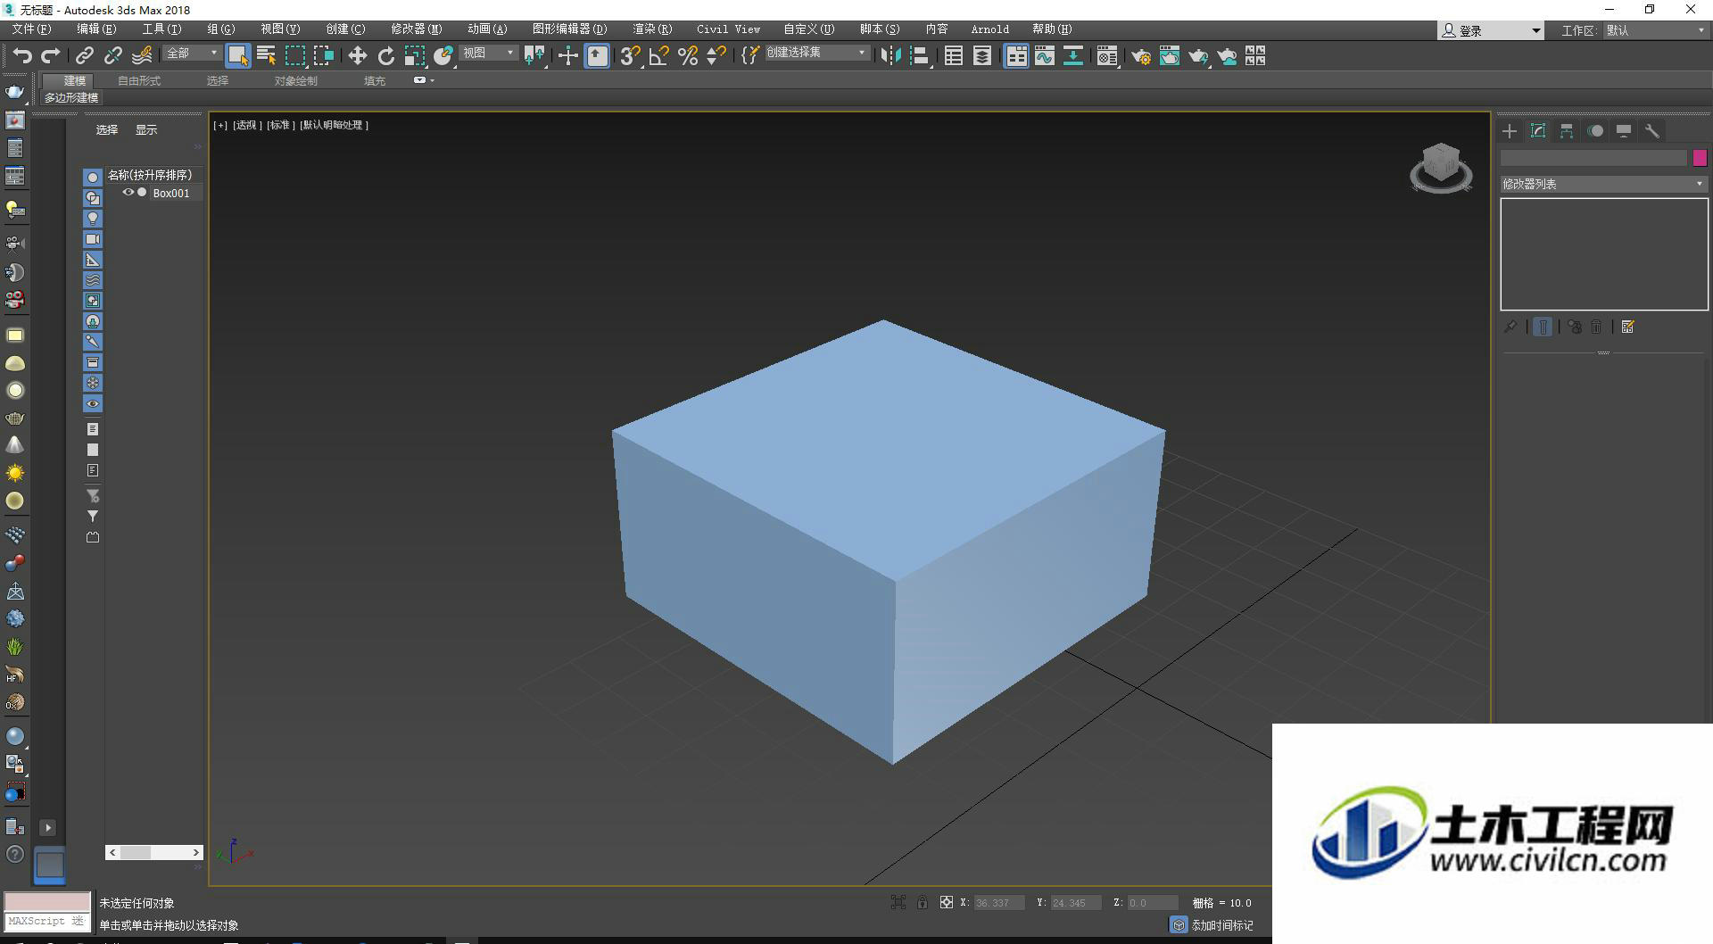Click the Undo arrow icon
The image size is (1713, 944).
(22, 56)
